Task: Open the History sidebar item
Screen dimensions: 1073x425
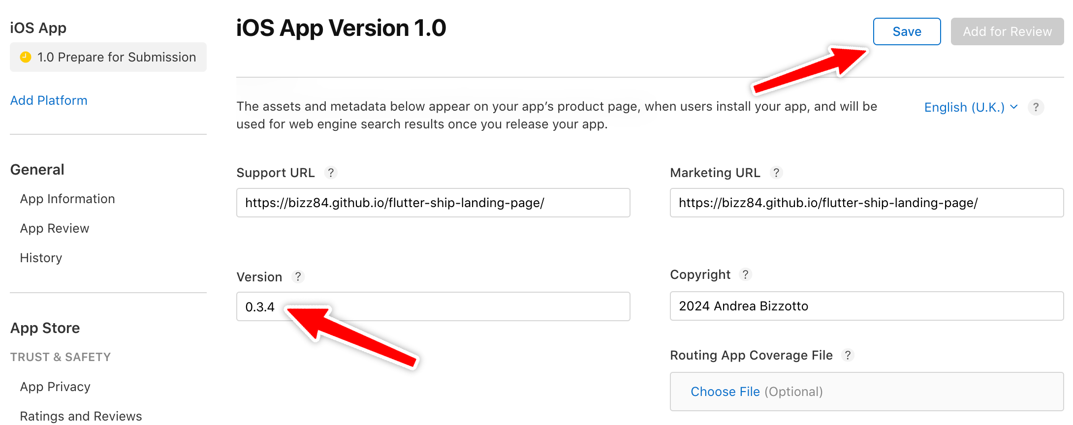Action: (41, 258)
